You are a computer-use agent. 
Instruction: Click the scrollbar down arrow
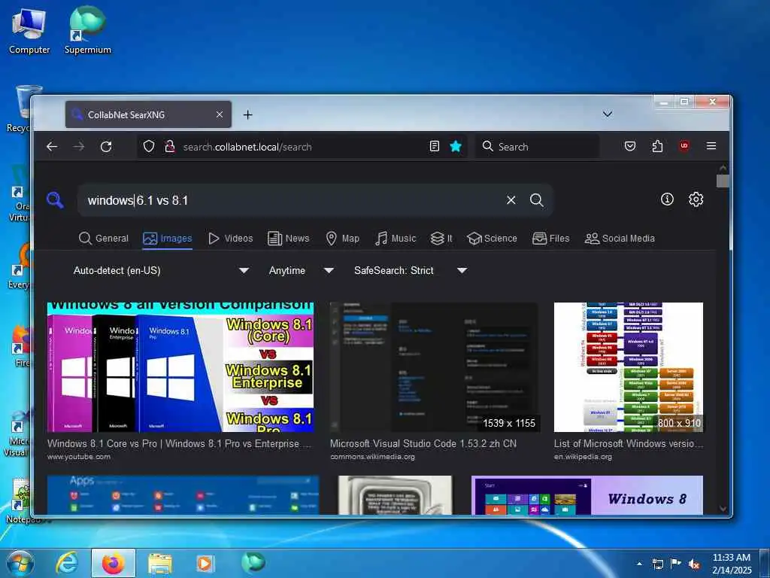(x=723, y=509)
